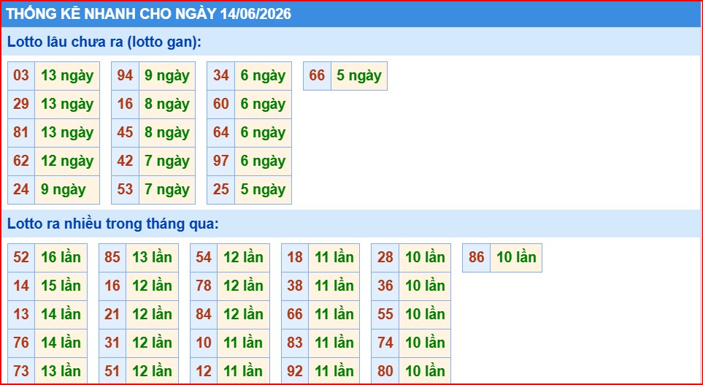The image size is (703, 385).
Task: Click number 14 showing 15 lần
Action: pos(21,286)
